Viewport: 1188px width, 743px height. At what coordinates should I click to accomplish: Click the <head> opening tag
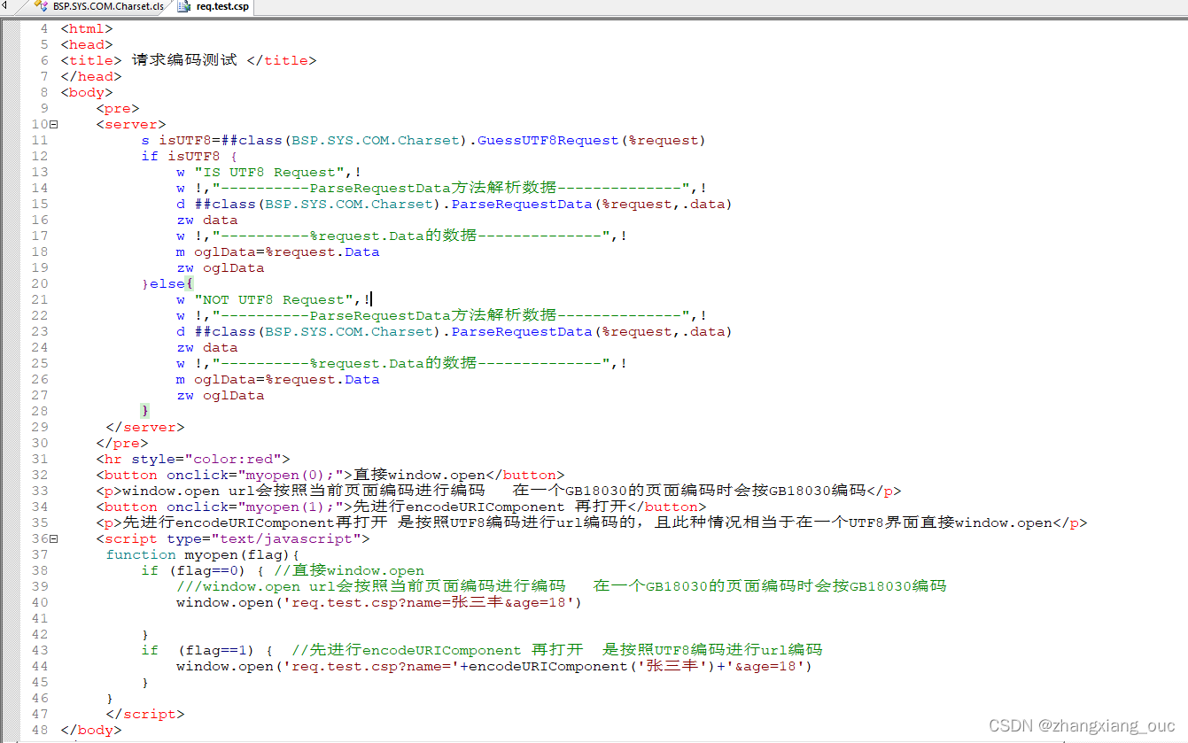pos(87,45)
